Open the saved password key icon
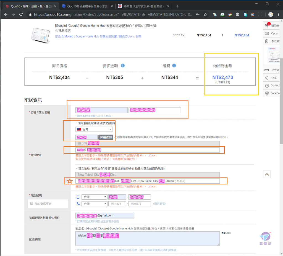 coord(198,14)
